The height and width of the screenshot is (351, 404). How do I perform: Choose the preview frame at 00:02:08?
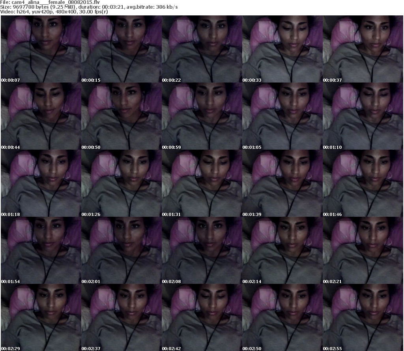tap(202, 250)
